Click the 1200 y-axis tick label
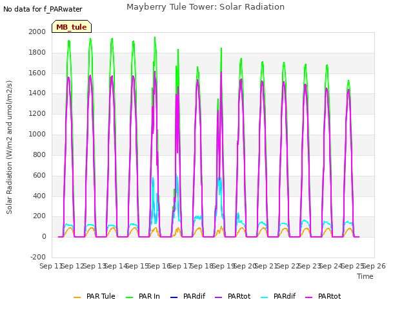This screenshot has width=413, height=309. coord(37,113)
